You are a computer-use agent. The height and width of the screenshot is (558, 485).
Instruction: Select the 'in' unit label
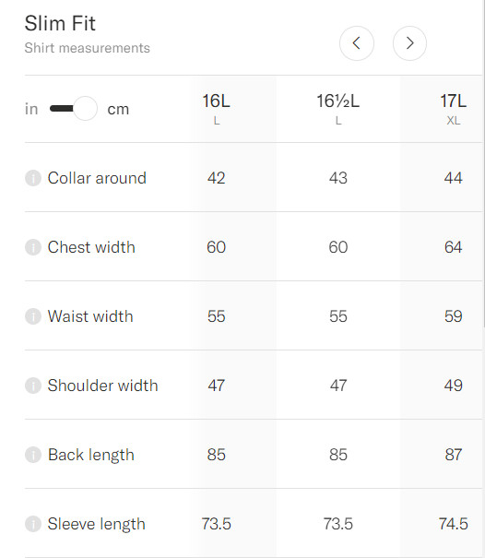31,109
